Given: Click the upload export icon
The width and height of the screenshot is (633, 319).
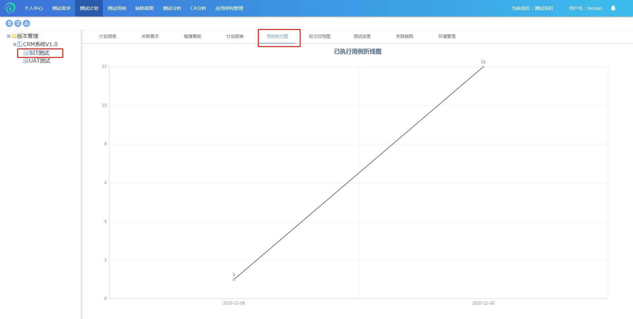Looking at the screenshot, I should pos(26,23).
